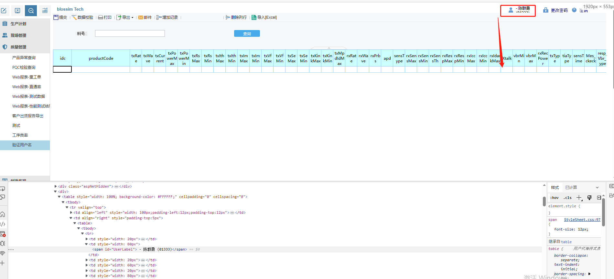Click the edit pencil icon in top-left toolbar
Viewport: 614px width, 279px height.
tap(4, 11)
